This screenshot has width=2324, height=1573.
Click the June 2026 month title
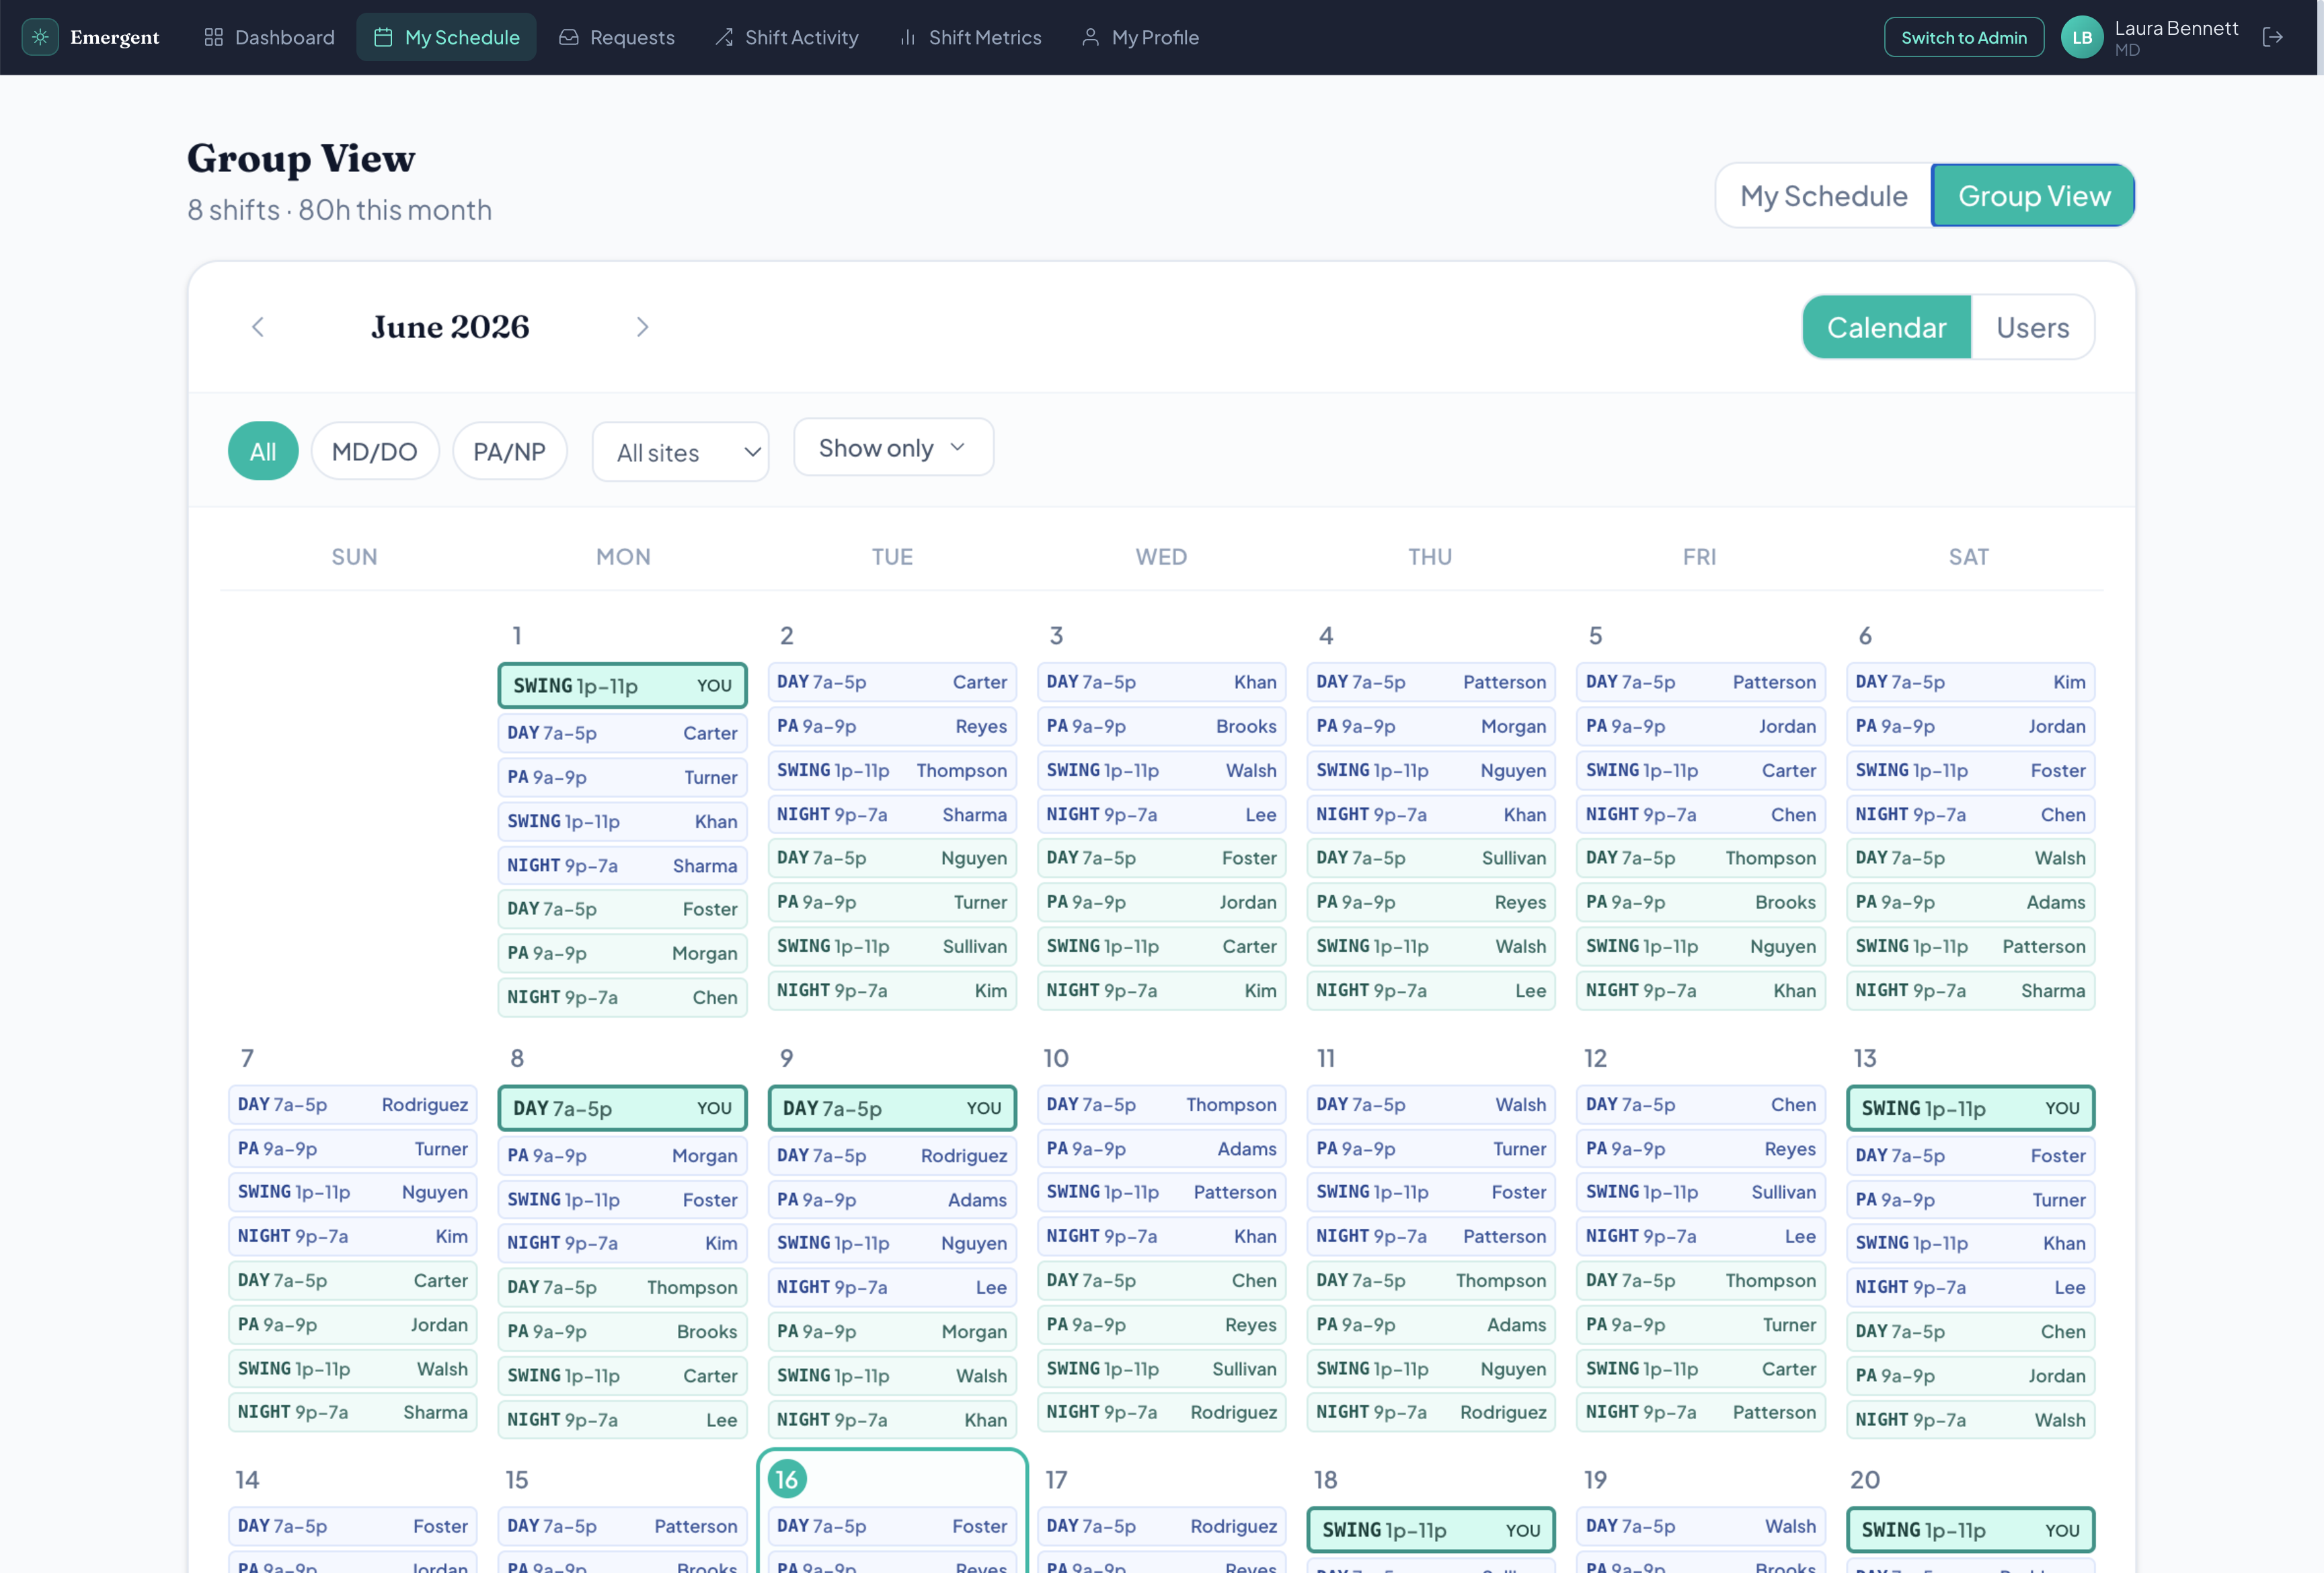[450, 327]
